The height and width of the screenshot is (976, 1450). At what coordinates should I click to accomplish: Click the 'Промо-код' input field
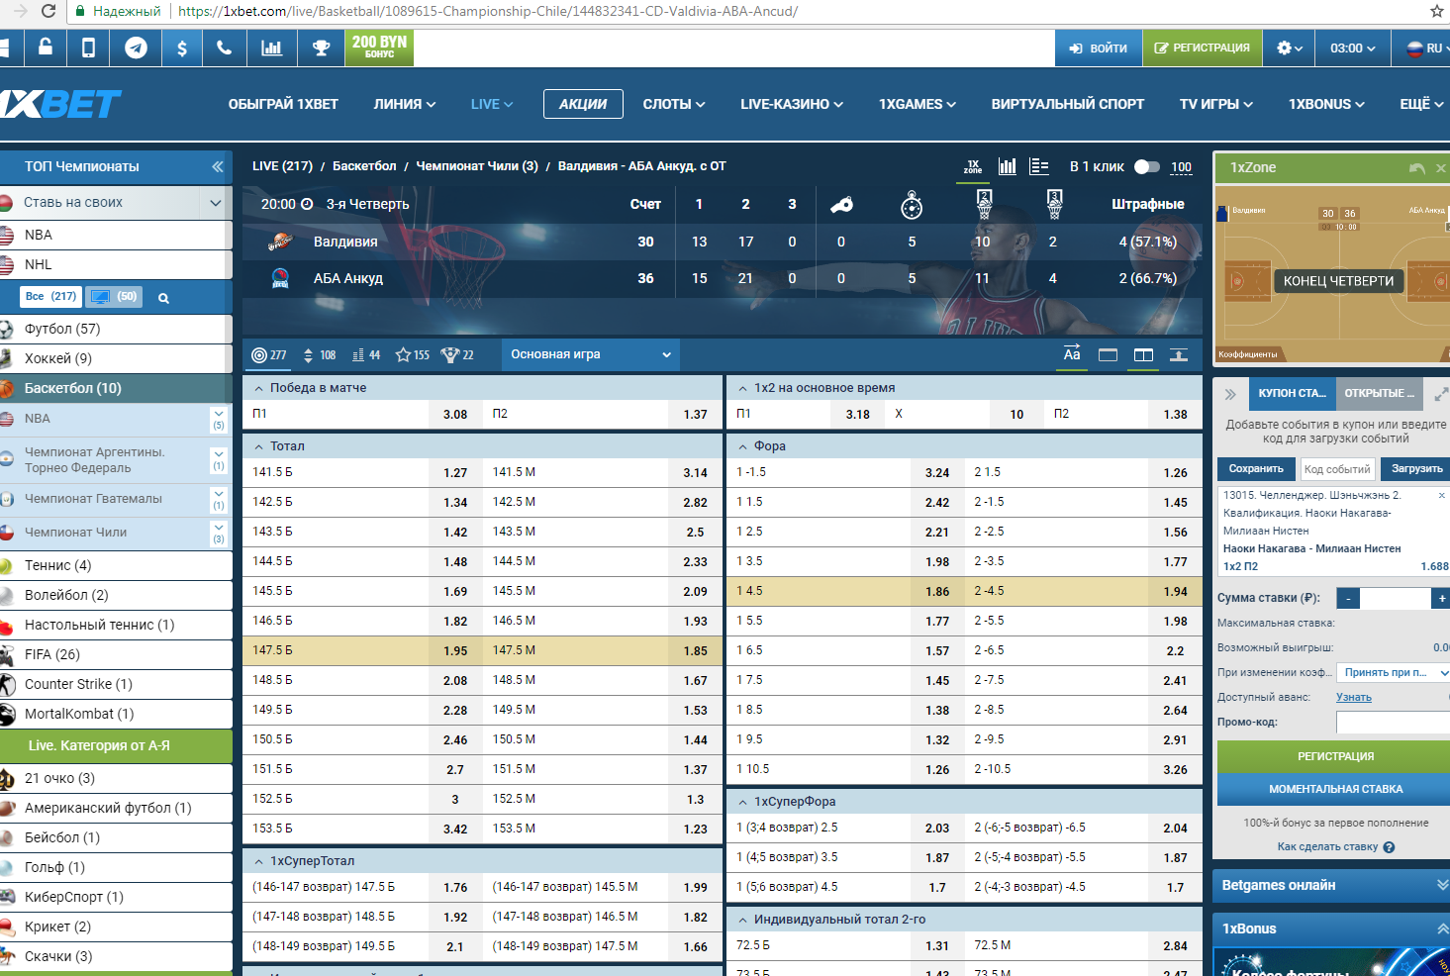(1393, 722)
